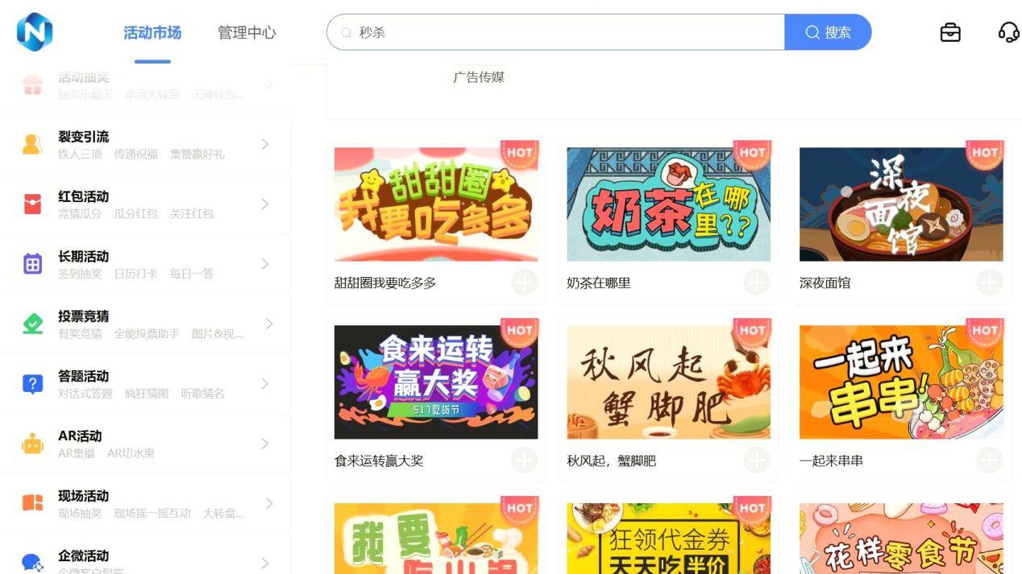
Task: Click the blue 搜索 button
Action: point(828,32)
